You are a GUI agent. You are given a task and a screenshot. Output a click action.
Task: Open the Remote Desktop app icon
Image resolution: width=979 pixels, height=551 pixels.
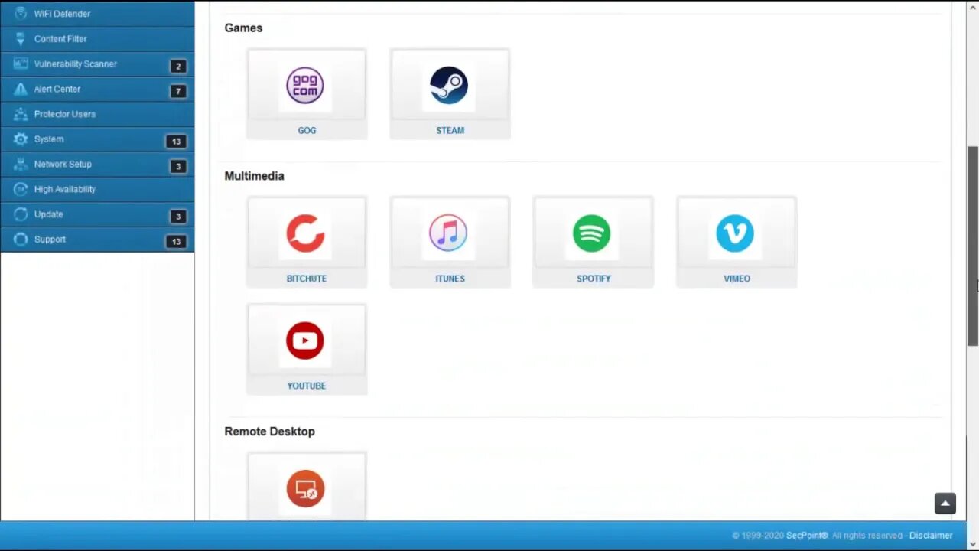coord(305,488)
